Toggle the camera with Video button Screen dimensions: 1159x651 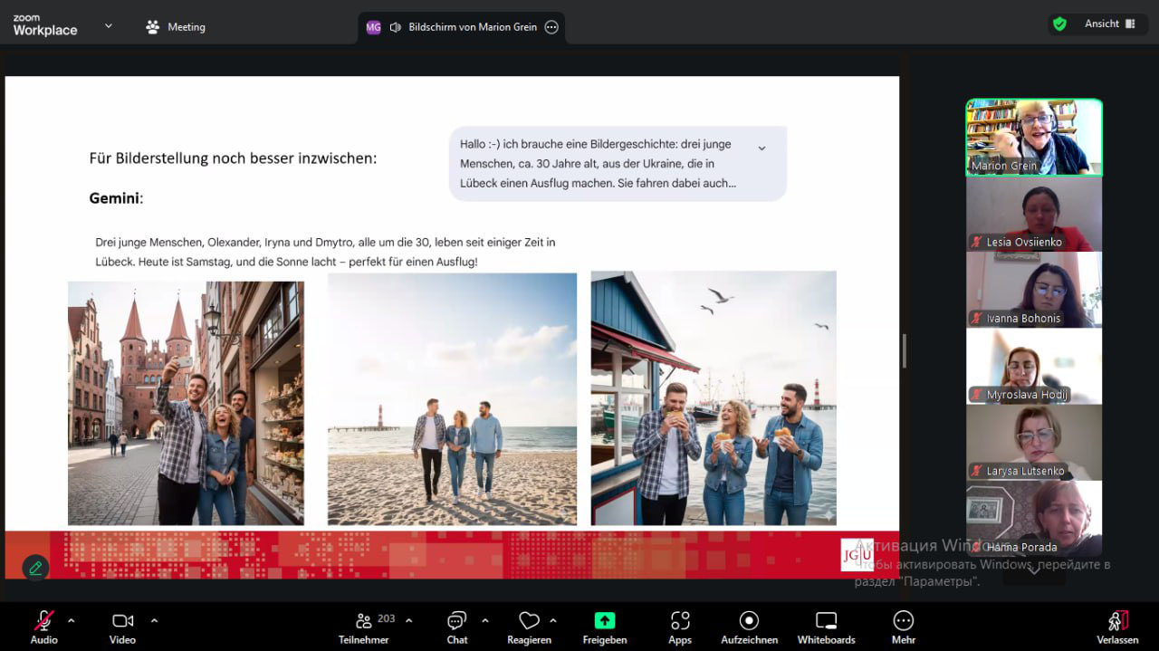pos(122,627)
